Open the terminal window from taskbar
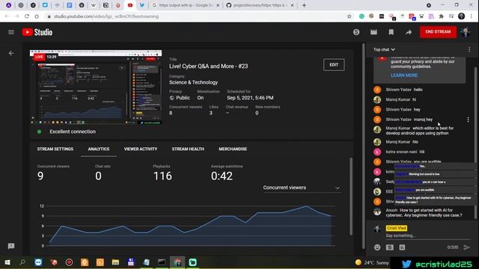The image size is (479, 269). (x=162, y=262)
